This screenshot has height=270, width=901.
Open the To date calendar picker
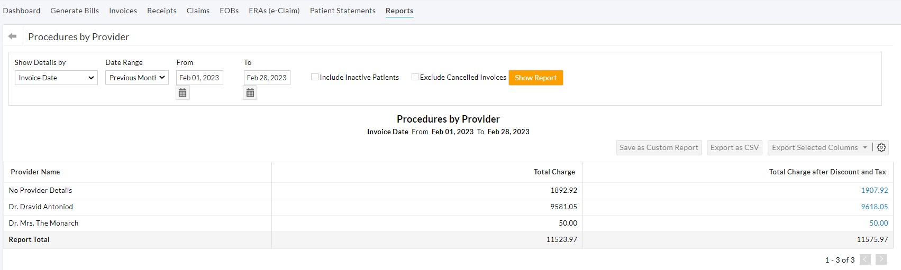[250, 93]
